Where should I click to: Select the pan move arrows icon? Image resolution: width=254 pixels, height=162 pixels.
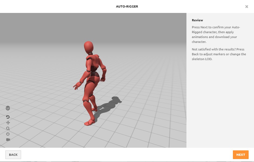click(8, 123)
